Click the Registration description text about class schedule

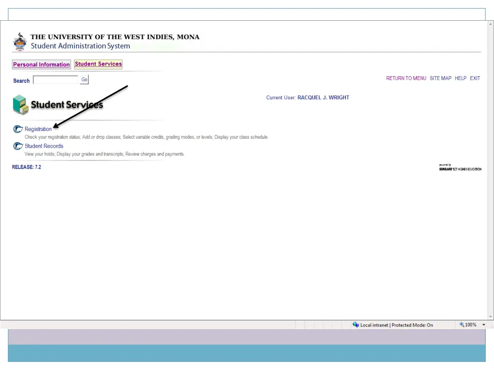[147, 137]
